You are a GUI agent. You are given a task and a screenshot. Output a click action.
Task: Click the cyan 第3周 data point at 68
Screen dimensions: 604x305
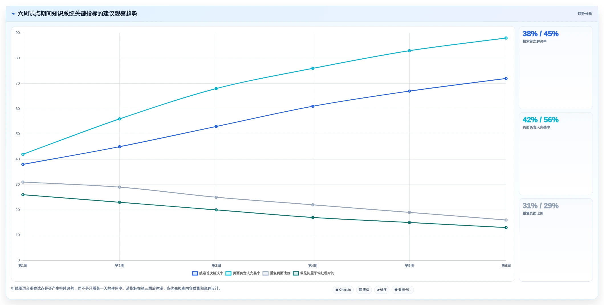(216, 89)
